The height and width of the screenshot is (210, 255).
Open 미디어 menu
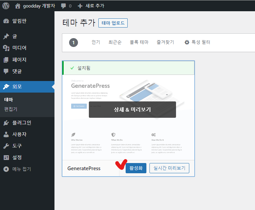click(x=27, y=48)
